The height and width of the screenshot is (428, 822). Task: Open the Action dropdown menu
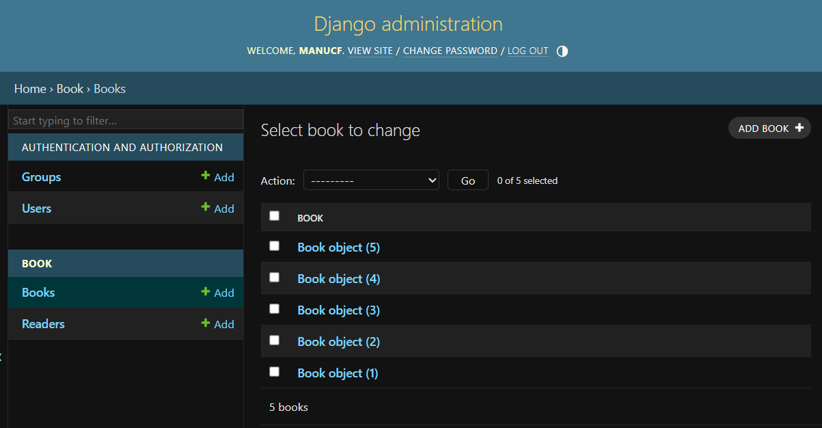coord(371,180)
